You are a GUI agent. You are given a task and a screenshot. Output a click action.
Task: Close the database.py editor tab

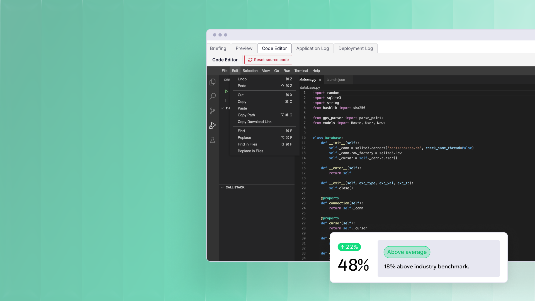point(320,80)
